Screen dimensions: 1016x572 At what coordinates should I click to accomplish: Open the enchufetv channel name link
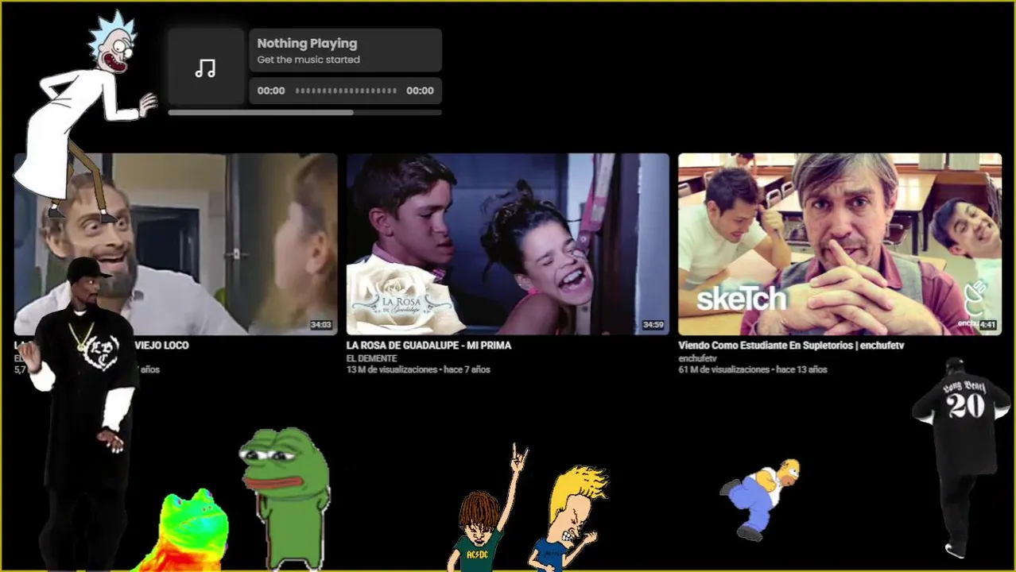(697, 358)
